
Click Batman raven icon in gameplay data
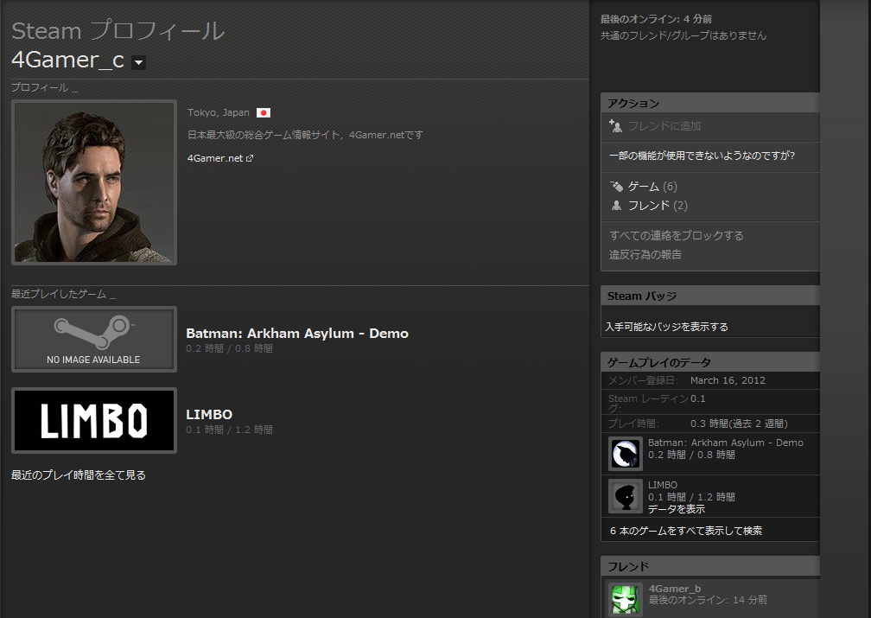[x=626, y=454]
